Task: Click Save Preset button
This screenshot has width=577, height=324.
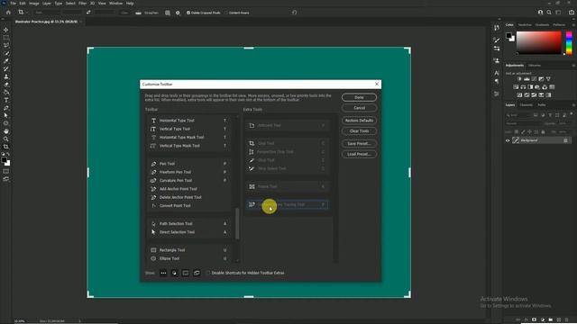Action: click(359, 144)
